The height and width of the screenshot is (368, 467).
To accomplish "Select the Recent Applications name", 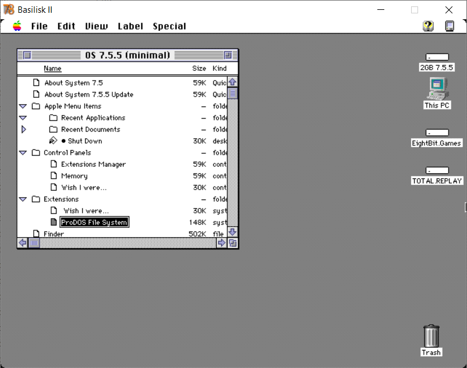I will [x=93, y=117].
